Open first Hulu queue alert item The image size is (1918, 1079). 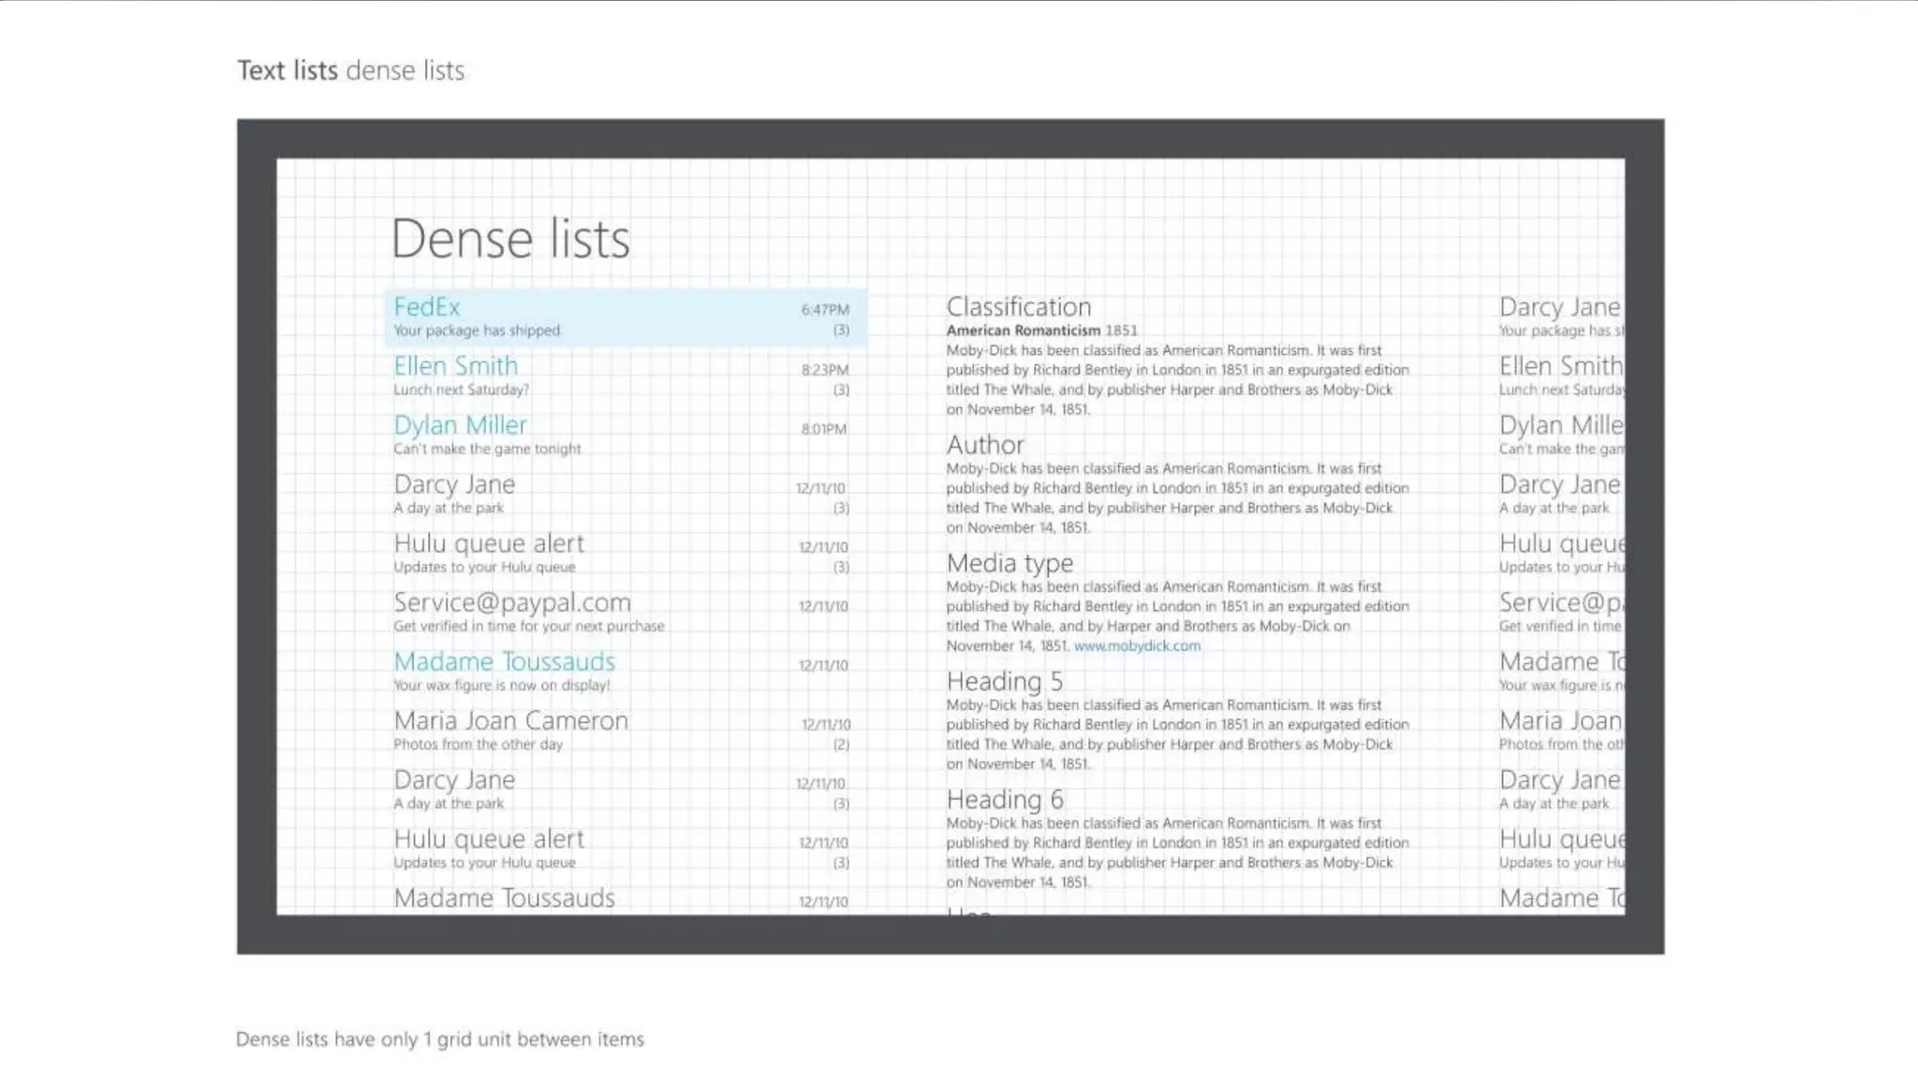click(x=488, y=544)
